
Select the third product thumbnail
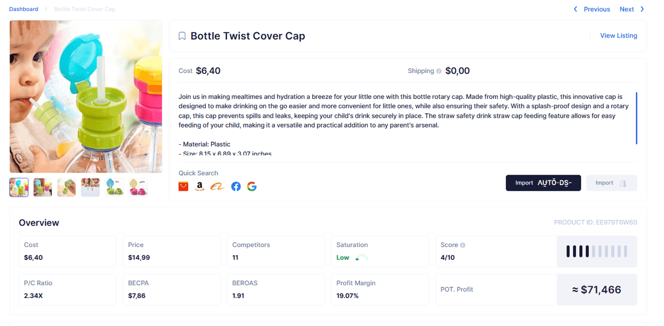pyautogui.click(x=66, y=187)
